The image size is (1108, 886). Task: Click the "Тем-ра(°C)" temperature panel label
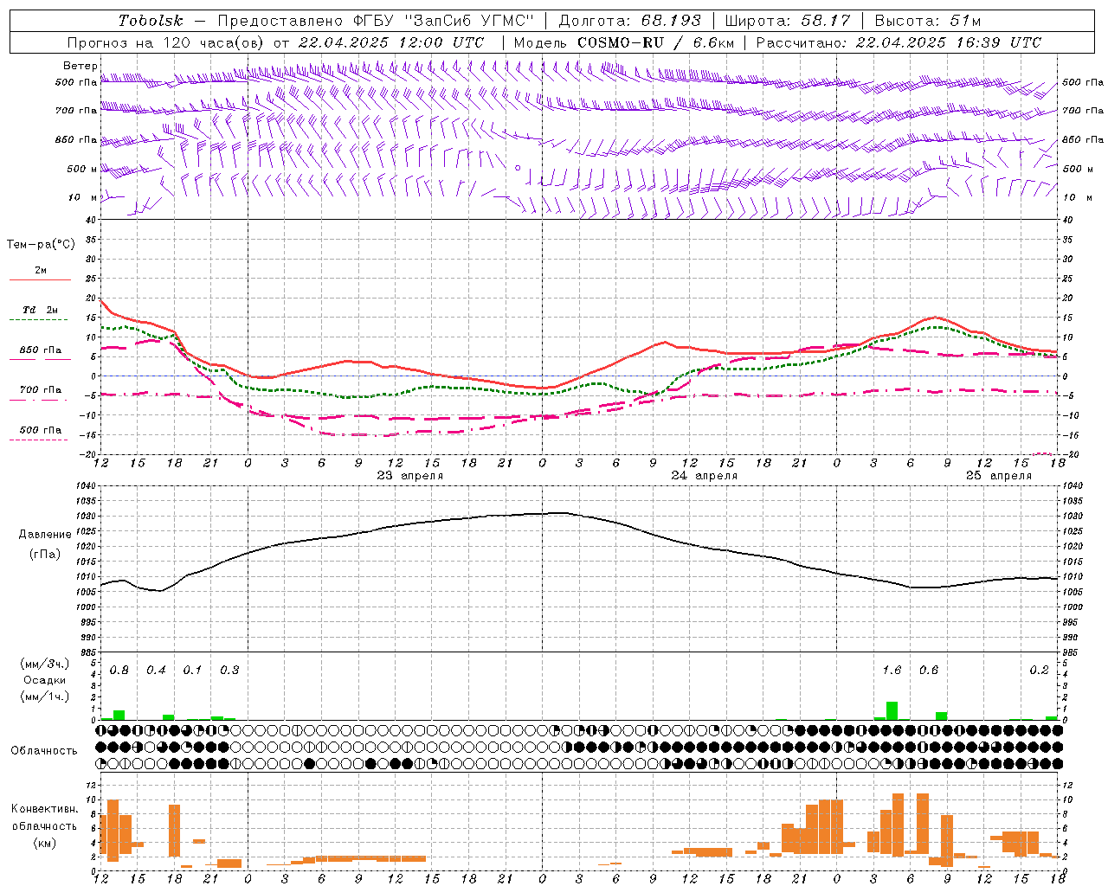tap(41, 245)
